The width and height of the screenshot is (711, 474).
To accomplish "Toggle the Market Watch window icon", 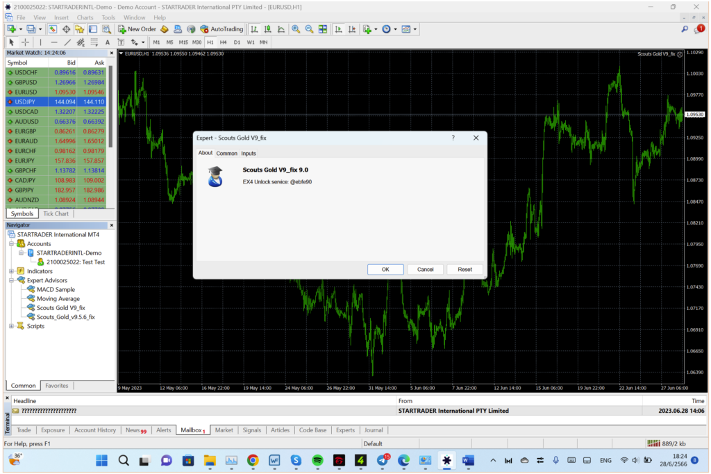I will point(53,29).
